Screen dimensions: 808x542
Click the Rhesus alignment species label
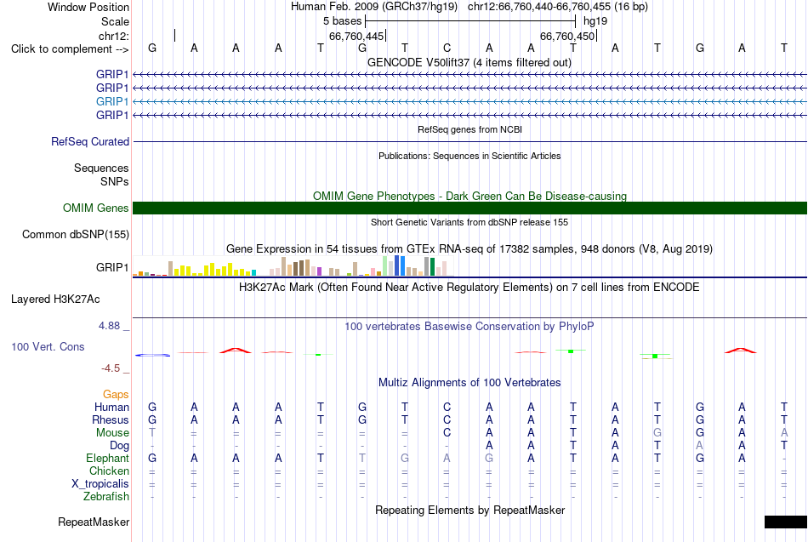111,420
